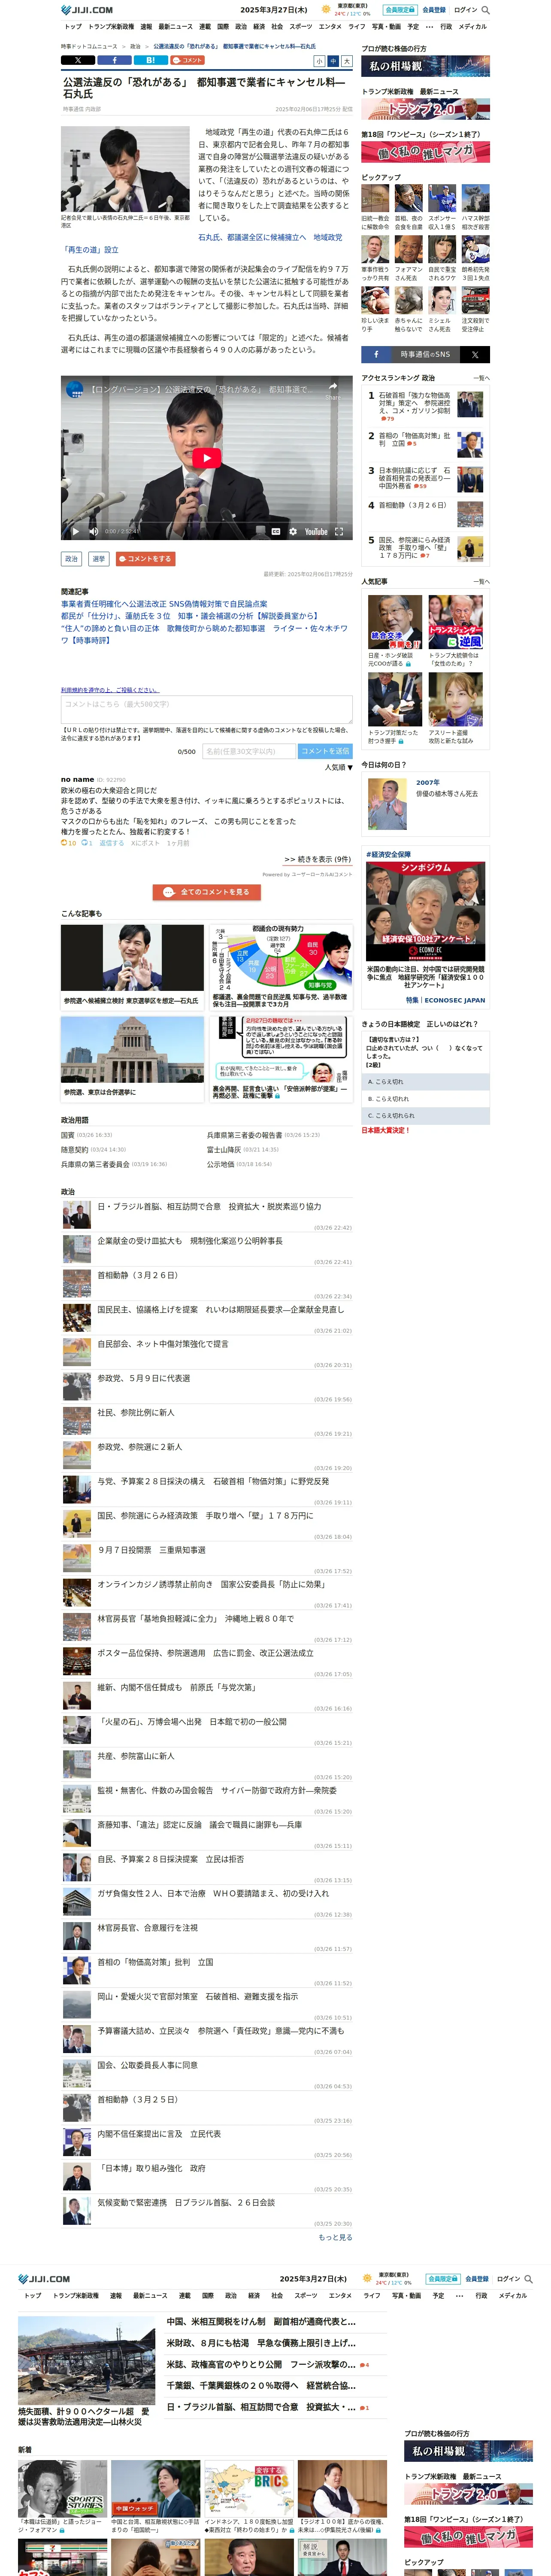
Task: Click play control in video player bar
Action: coord(75,531)
